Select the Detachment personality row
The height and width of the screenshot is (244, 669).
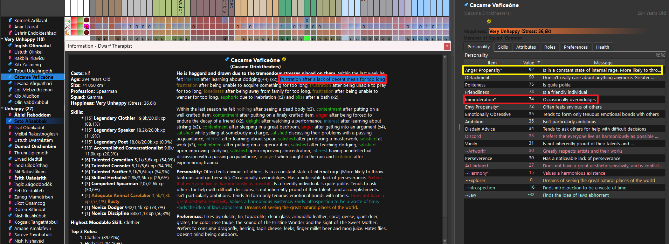[564, 77]
